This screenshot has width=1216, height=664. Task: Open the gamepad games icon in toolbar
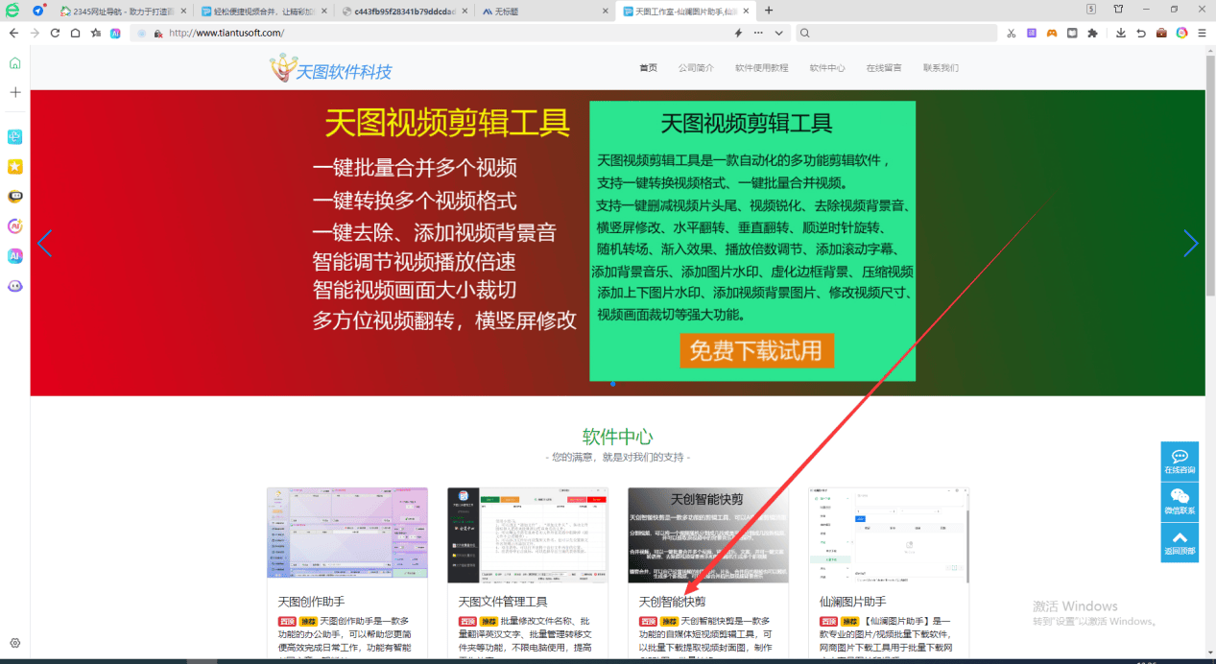click(1051, 33)
